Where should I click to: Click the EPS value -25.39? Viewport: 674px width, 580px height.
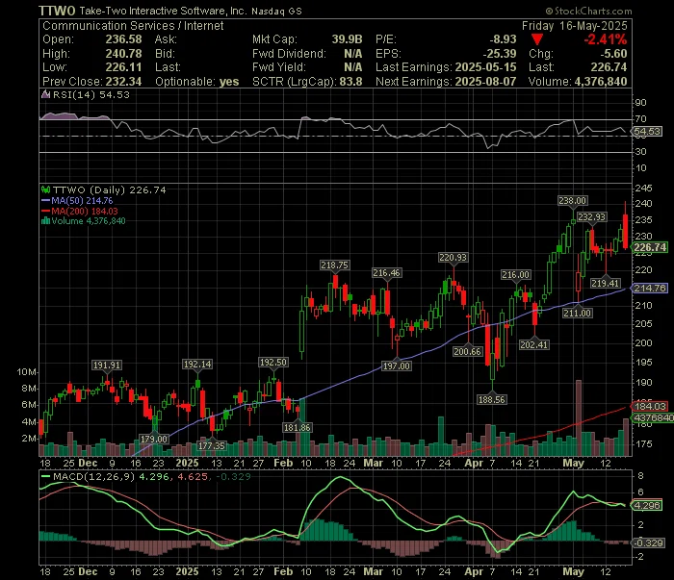(x=500, y=54)
